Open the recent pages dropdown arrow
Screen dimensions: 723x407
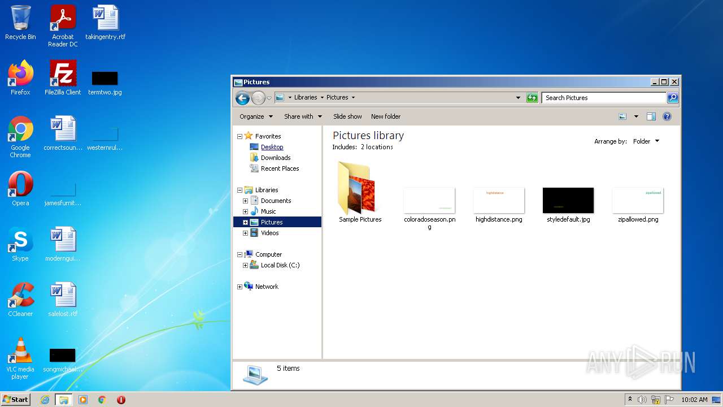pos(269,98)
